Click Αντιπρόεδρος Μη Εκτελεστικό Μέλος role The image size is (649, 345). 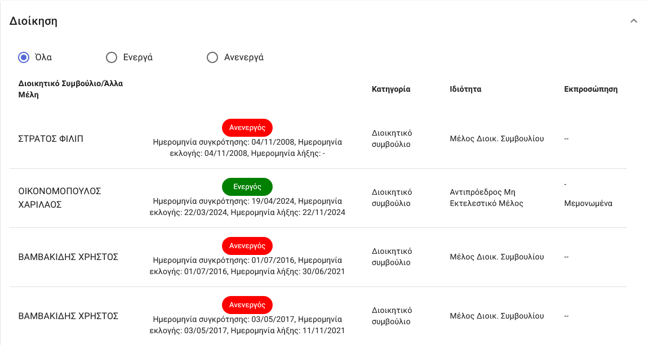(x=487, y=198)
